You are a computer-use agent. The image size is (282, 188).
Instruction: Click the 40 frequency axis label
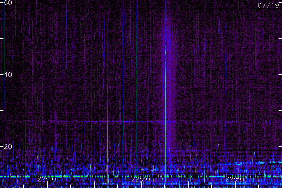tap(8, 75)
